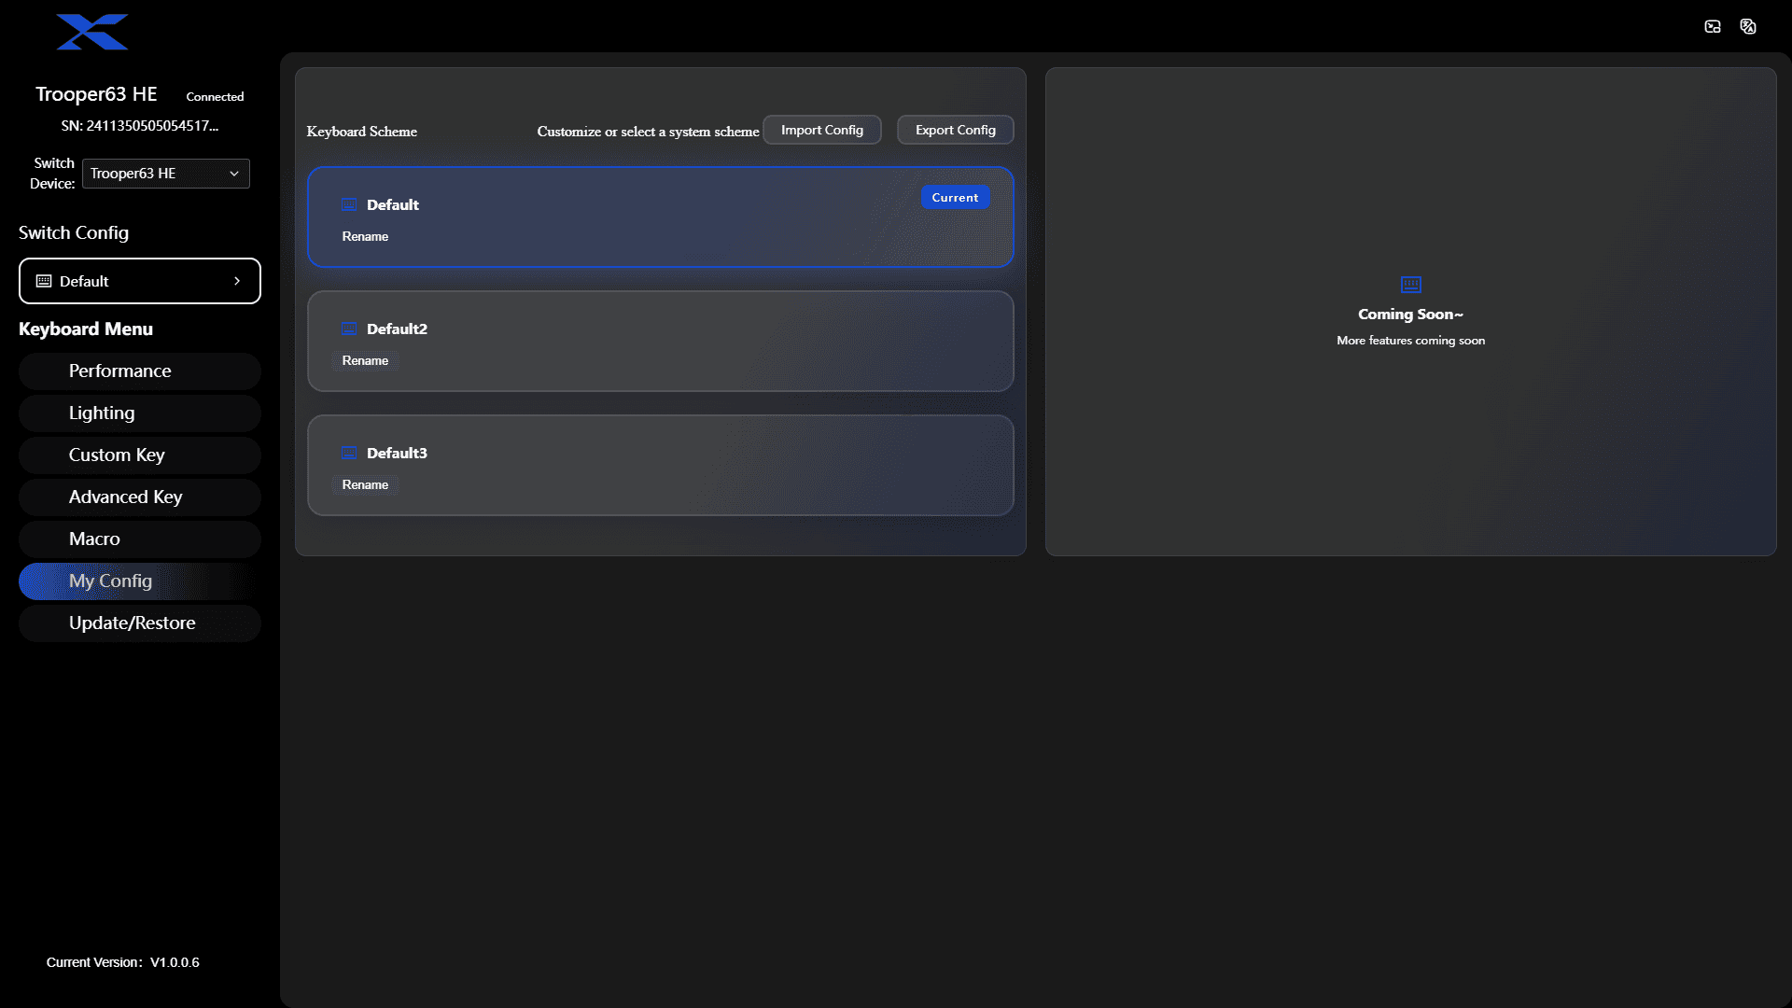Open Update/Restore page

pos(140,623)
